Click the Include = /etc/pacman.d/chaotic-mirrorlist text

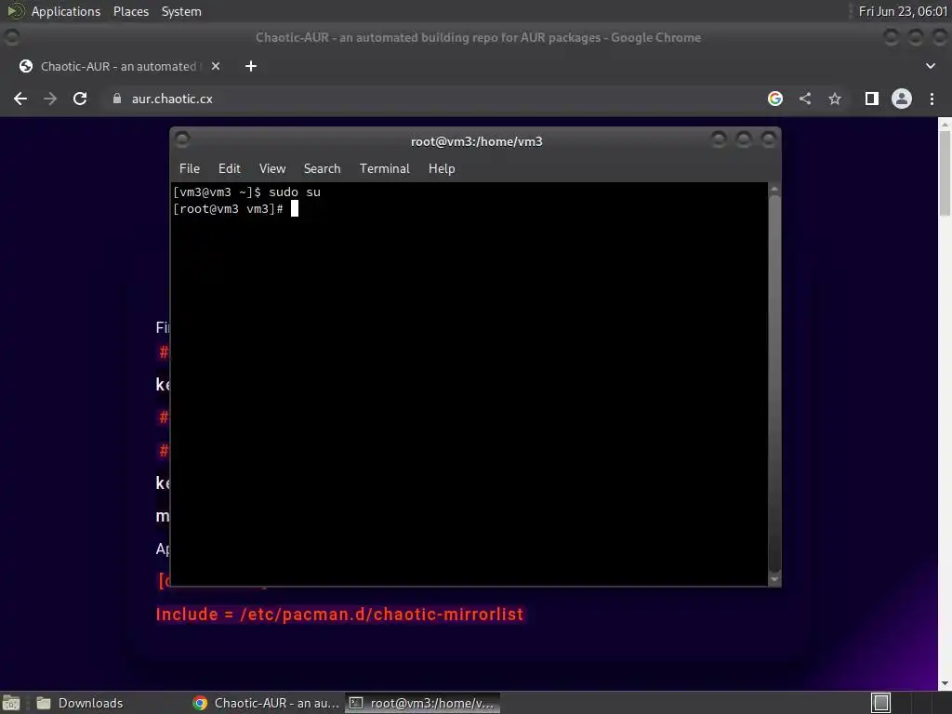(x=339, y=615)
